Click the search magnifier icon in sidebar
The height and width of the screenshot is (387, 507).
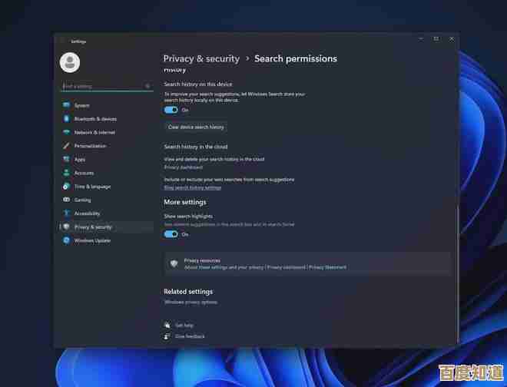pyautogui.click(x=147, y=86)
